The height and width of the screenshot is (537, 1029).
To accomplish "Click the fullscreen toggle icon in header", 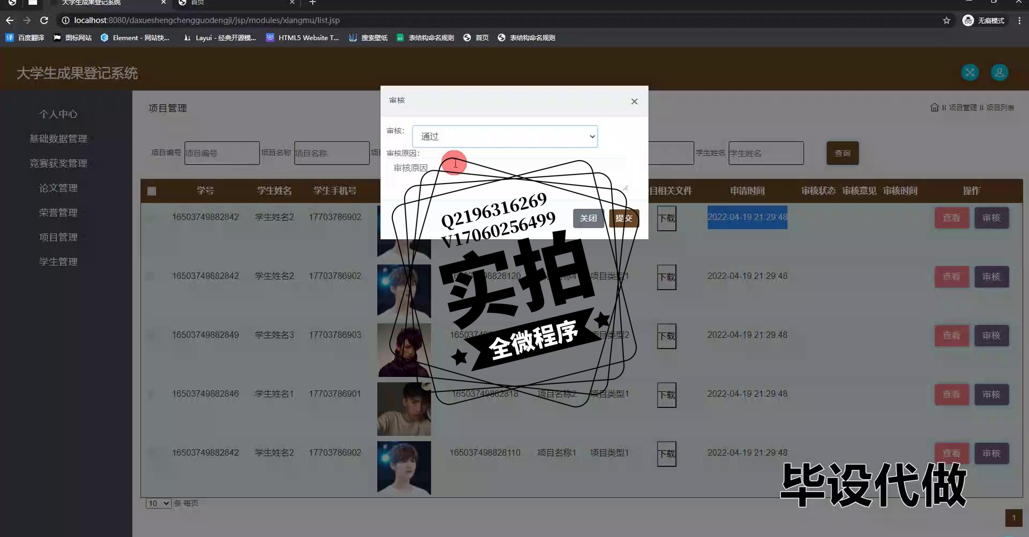I will (970, 72).
